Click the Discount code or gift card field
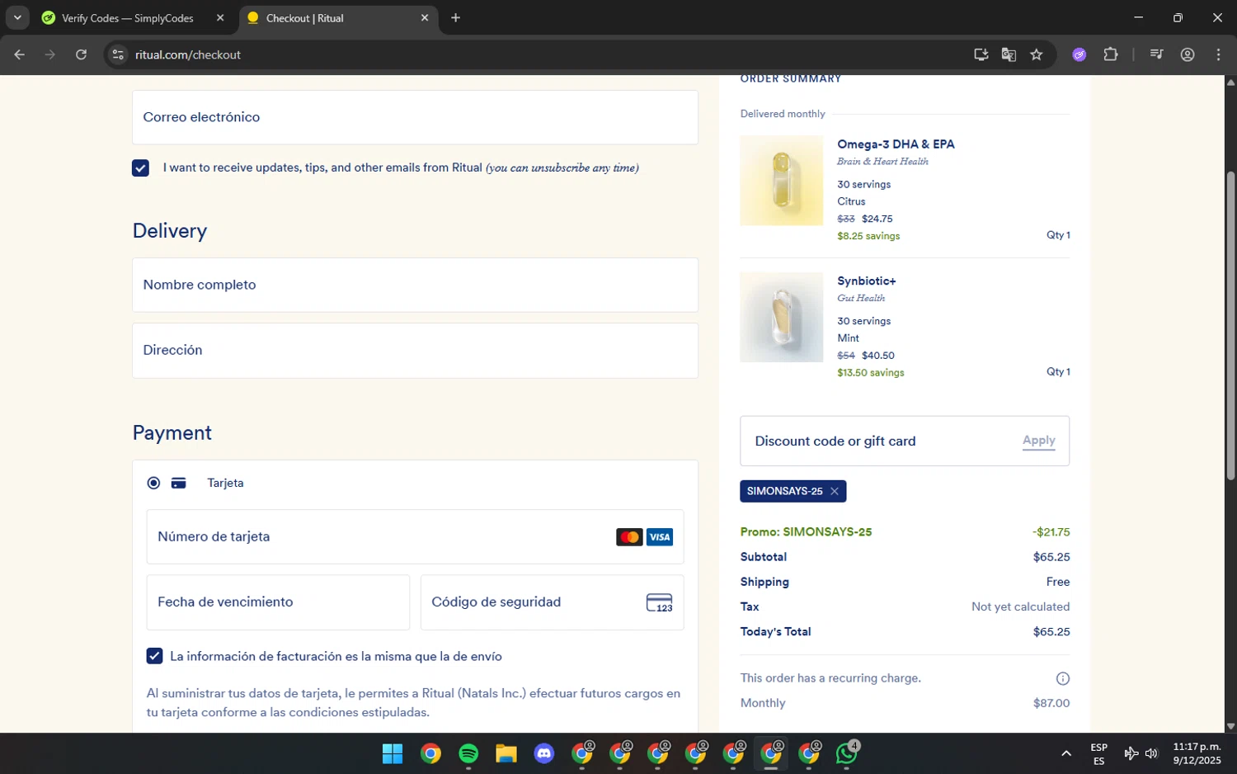The width and height of the screenshot is (1237, 774). point(880,441)
